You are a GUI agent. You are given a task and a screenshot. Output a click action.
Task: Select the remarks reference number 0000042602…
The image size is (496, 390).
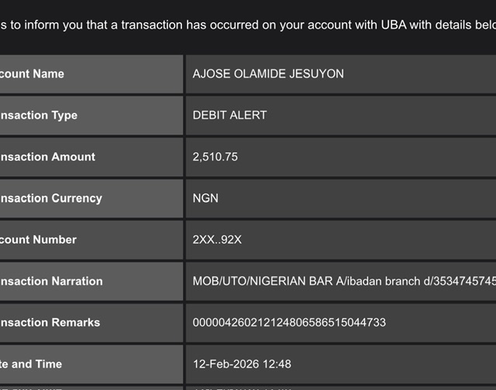pyautogui.click(x=289, y=323)
